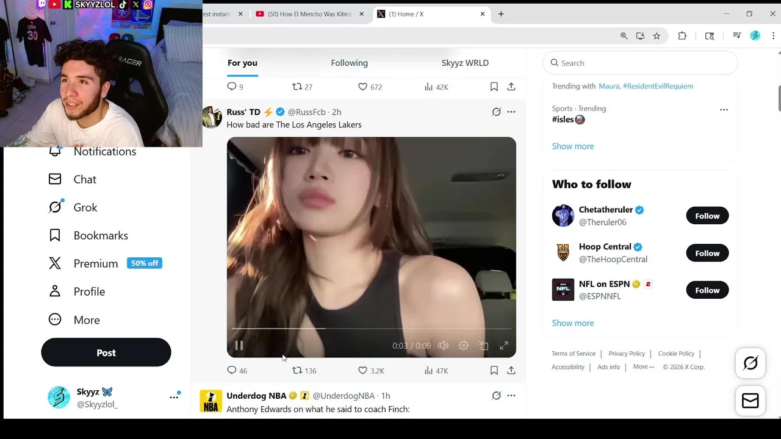This screenshot has height=439, width=781.
Task: Share the post with 42K views
Action: 511,87
